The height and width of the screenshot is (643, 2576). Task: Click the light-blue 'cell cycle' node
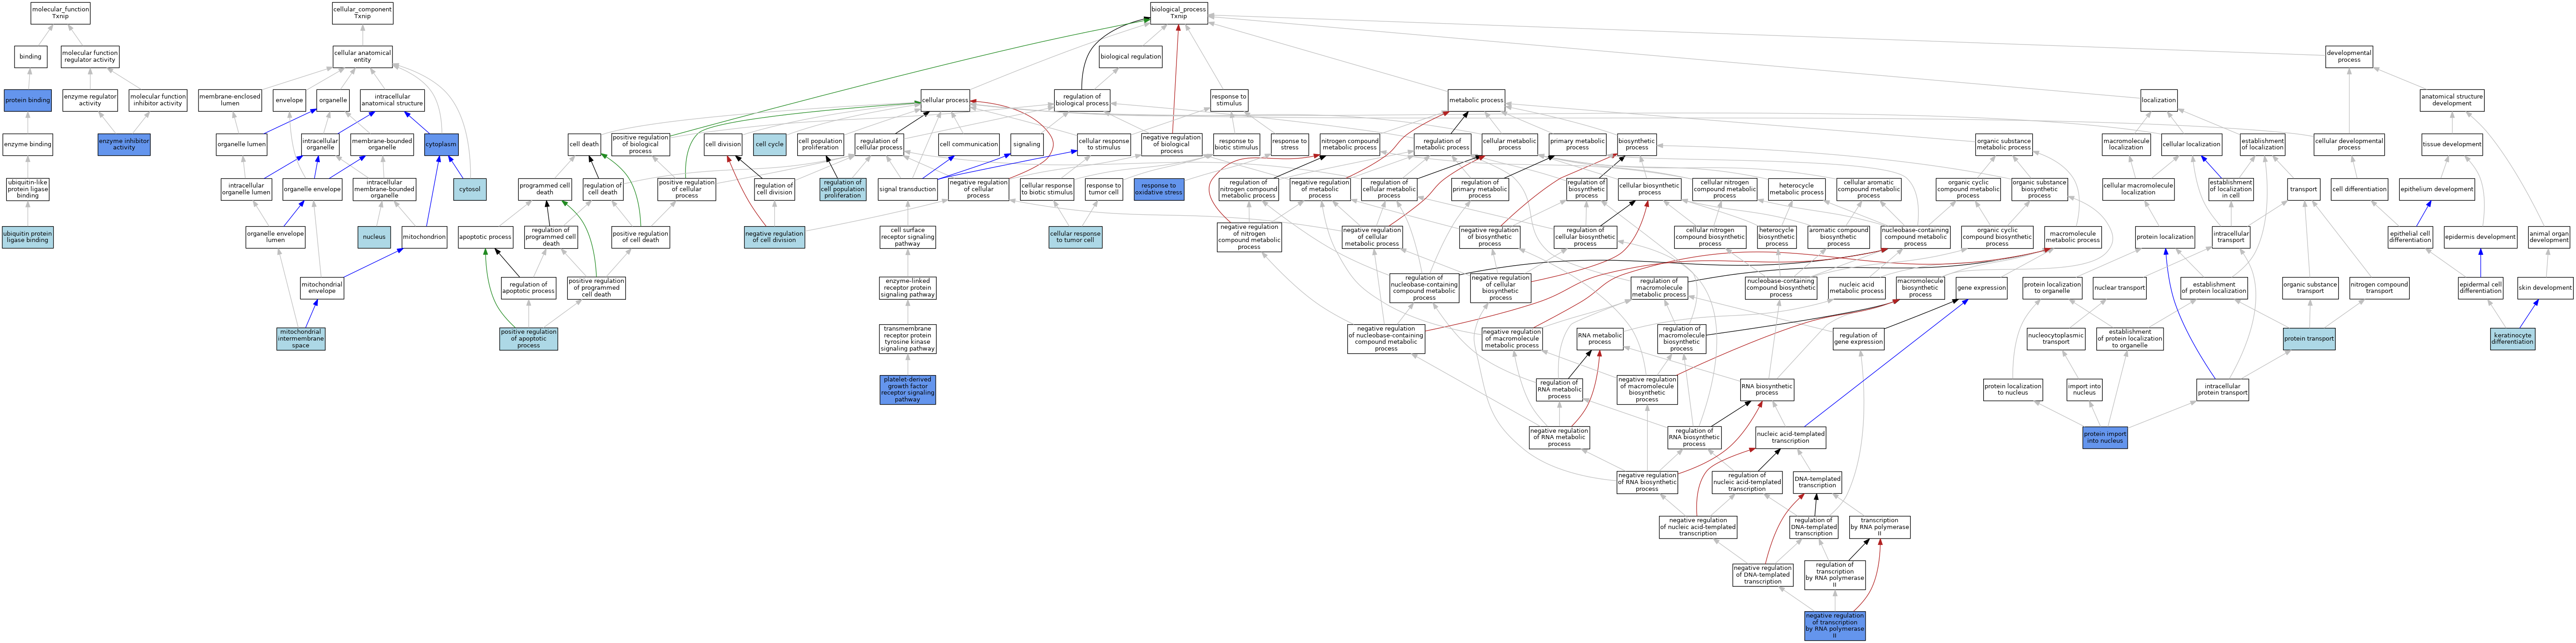769,144
